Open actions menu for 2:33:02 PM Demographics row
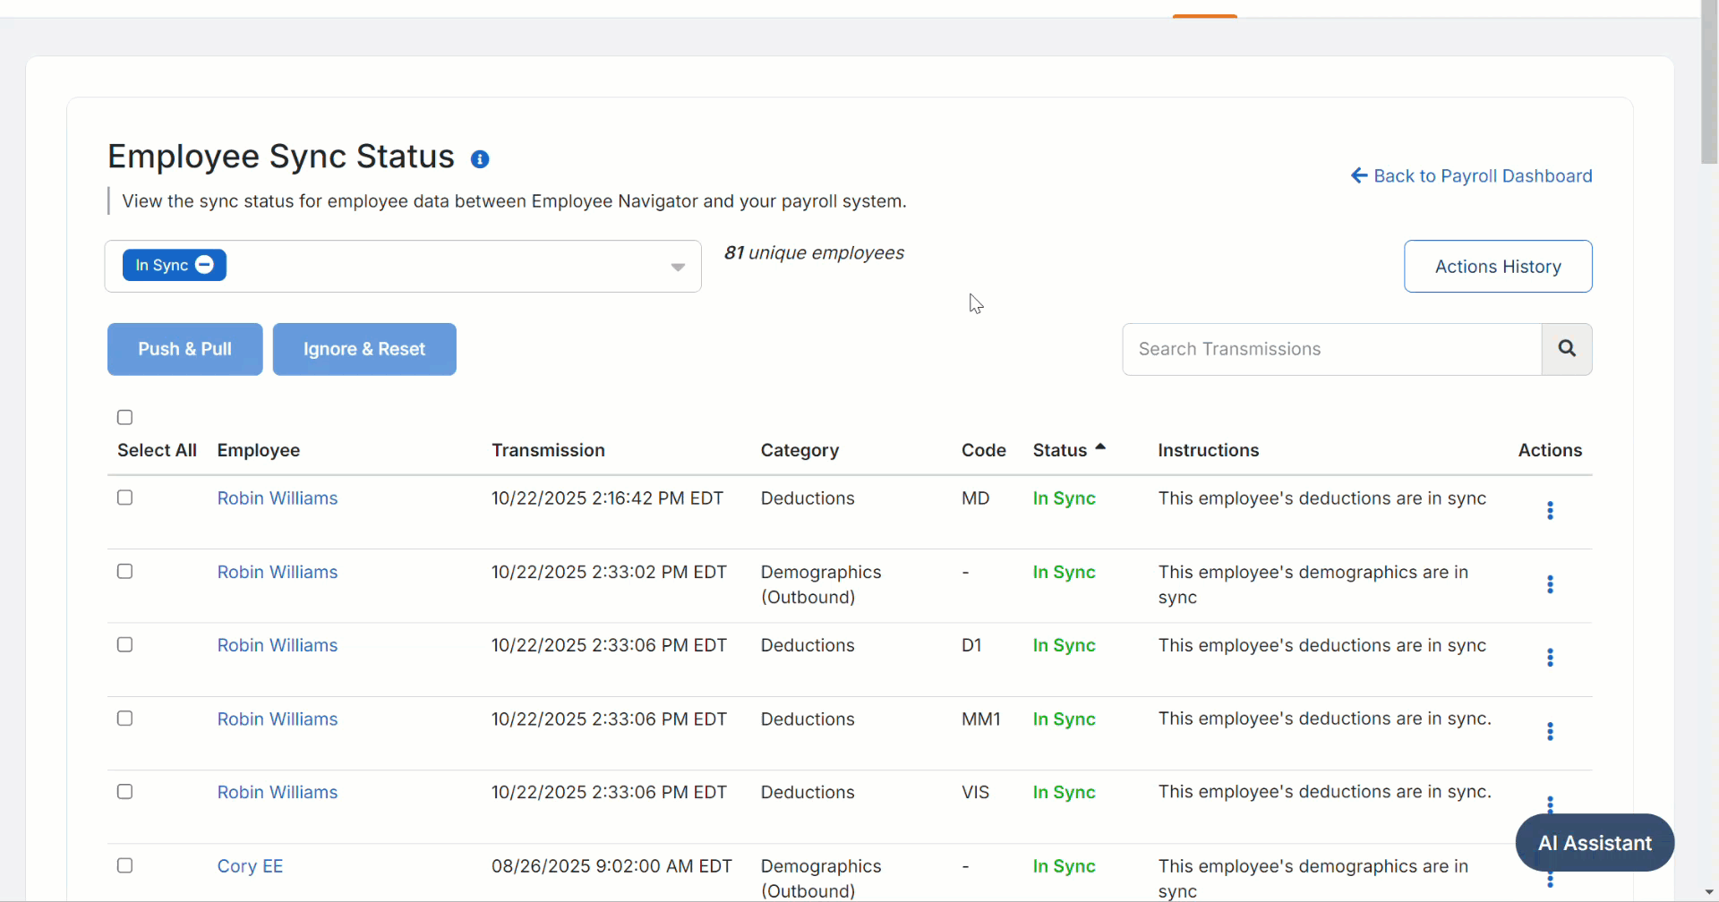The height and width of the screenshot is (902, 1719). [1550, 584]
